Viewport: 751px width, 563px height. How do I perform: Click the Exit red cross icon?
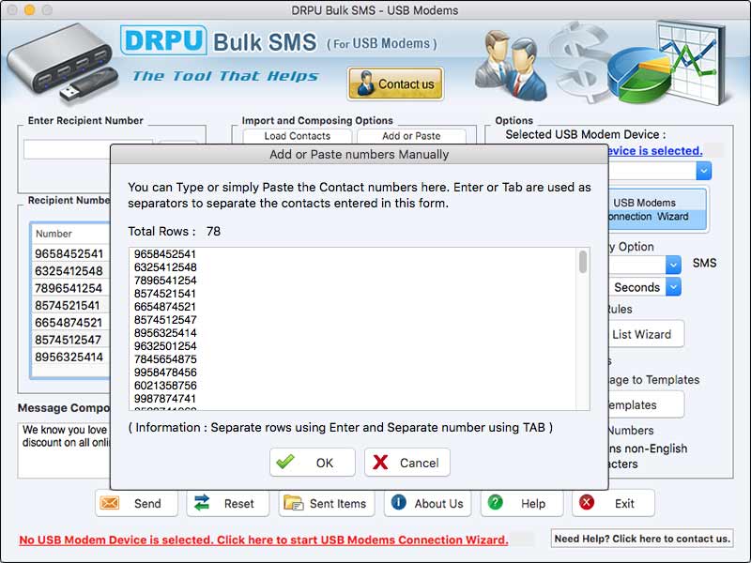click(590, 504)
